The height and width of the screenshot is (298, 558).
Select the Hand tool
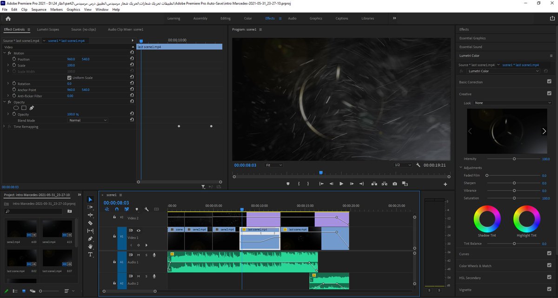90,246
